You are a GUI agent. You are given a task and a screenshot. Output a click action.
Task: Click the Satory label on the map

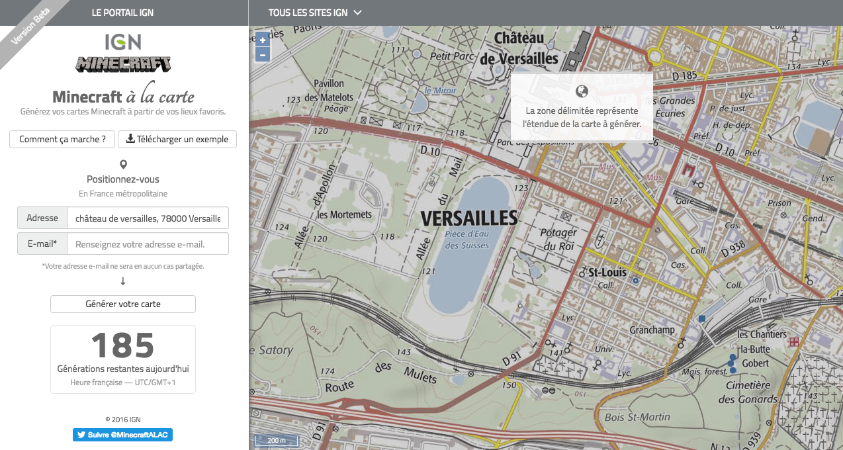tap(272, 350)
